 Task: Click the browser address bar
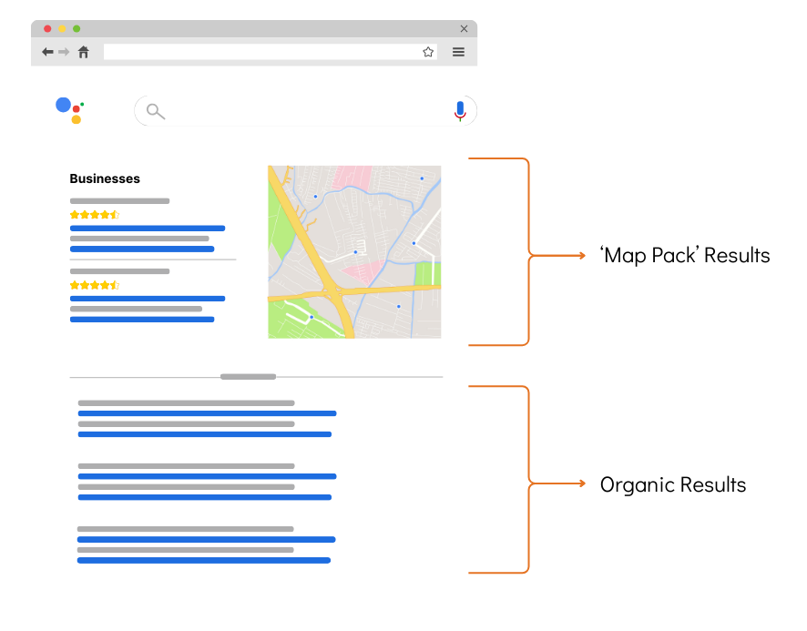coord(271,52)
